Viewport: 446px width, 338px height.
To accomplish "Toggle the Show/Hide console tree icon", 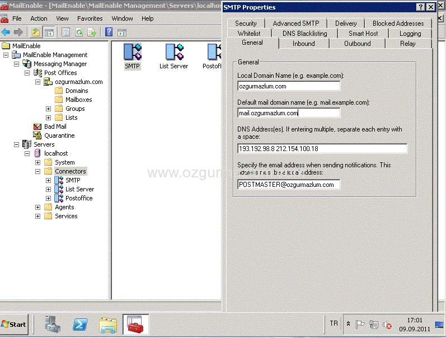I will click(x=49, y=32).
